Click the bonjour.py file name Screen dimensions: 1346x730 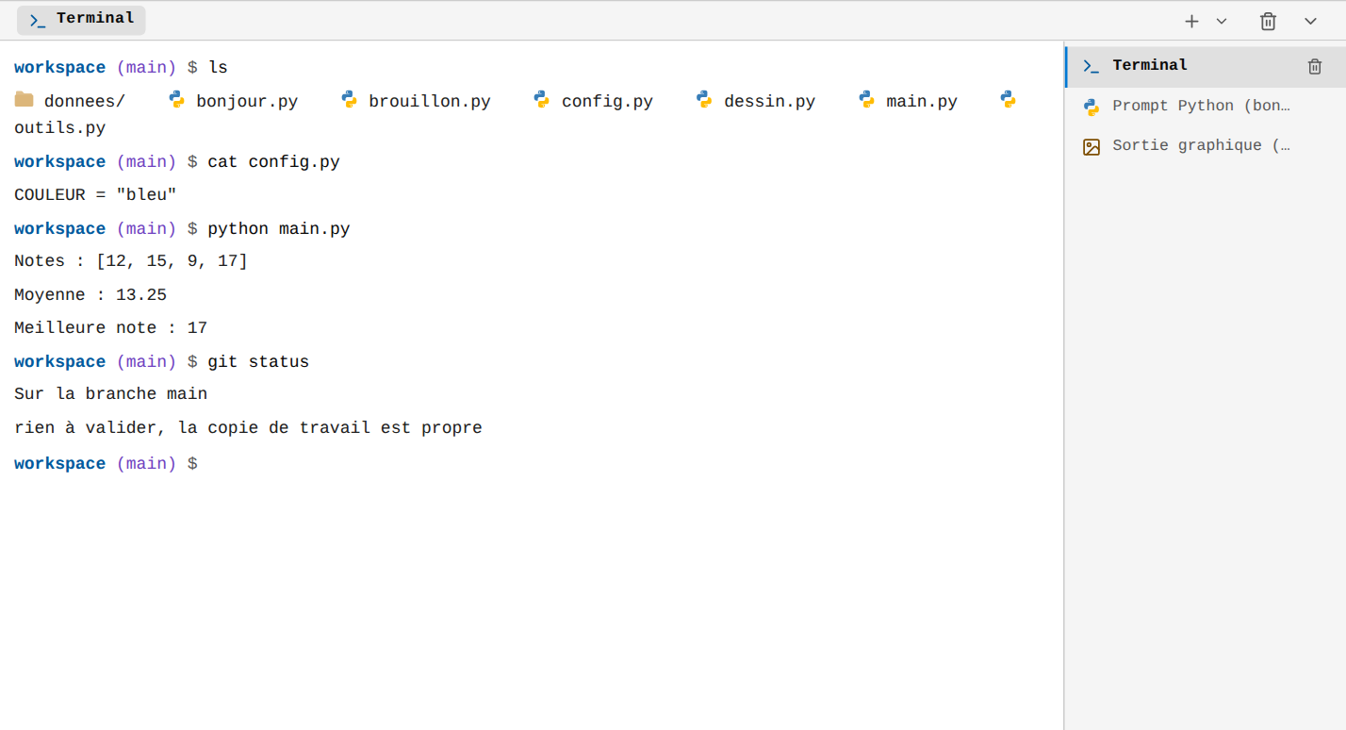[247, 102]
